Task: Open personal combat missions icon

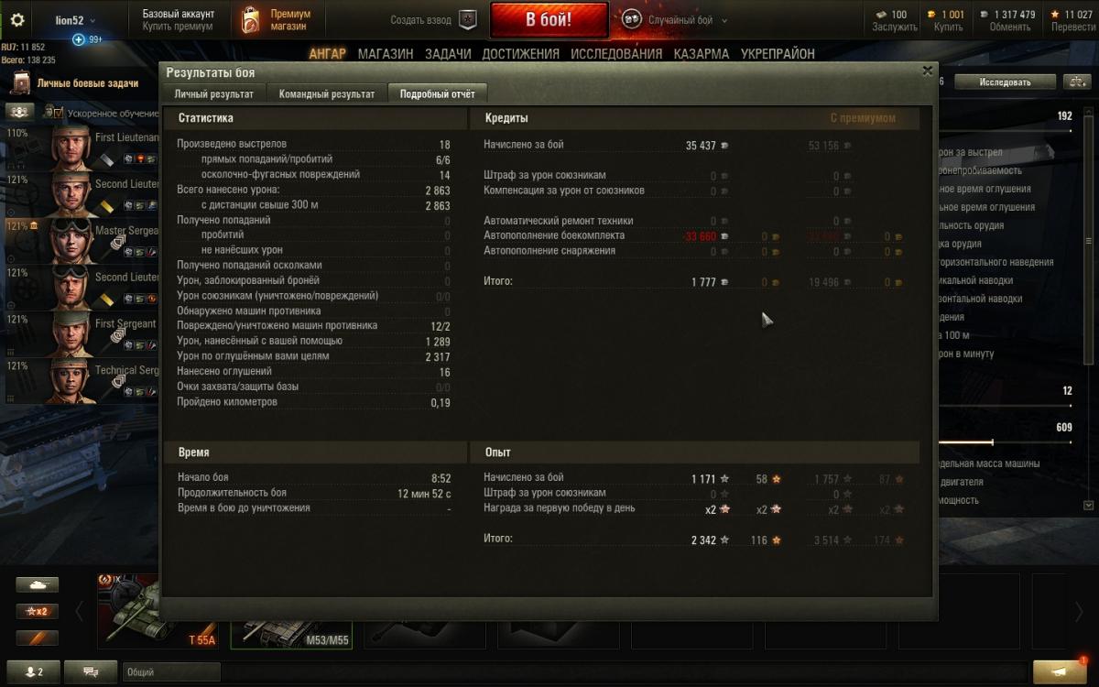Action: (x=21, y=83)
